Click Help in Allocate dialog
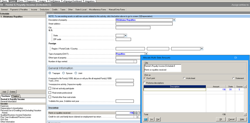Image resolution: width=250 pixels, height=123 pixels. (242, 119)
